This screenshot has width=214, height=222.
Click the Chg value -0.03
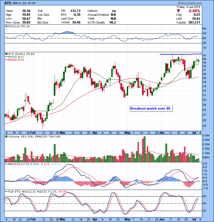click(x=196, y=15)
